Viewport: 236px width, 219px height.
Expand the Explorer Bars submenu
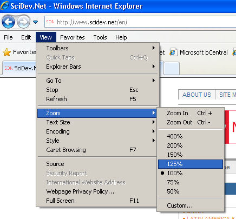97,67
